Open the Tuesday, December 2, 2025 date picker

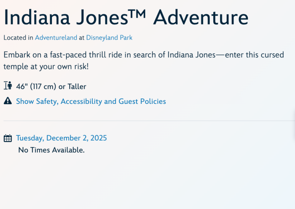[x=62, y=138]
